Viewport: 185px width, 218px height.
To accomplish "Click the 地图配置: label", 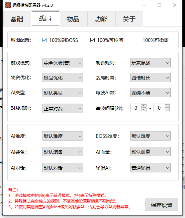I will (x=21, y=40).
